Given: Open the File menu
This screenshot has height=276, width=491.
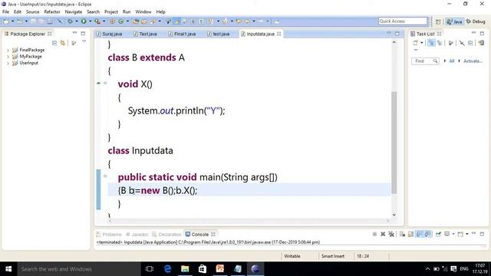Looking at the screenshot, I should 5,12.
